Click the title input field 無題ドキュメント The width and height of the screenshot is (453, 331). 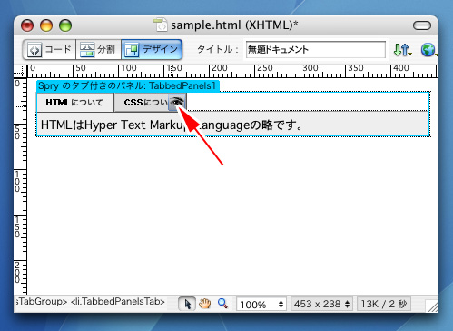(x=316, y=50)
